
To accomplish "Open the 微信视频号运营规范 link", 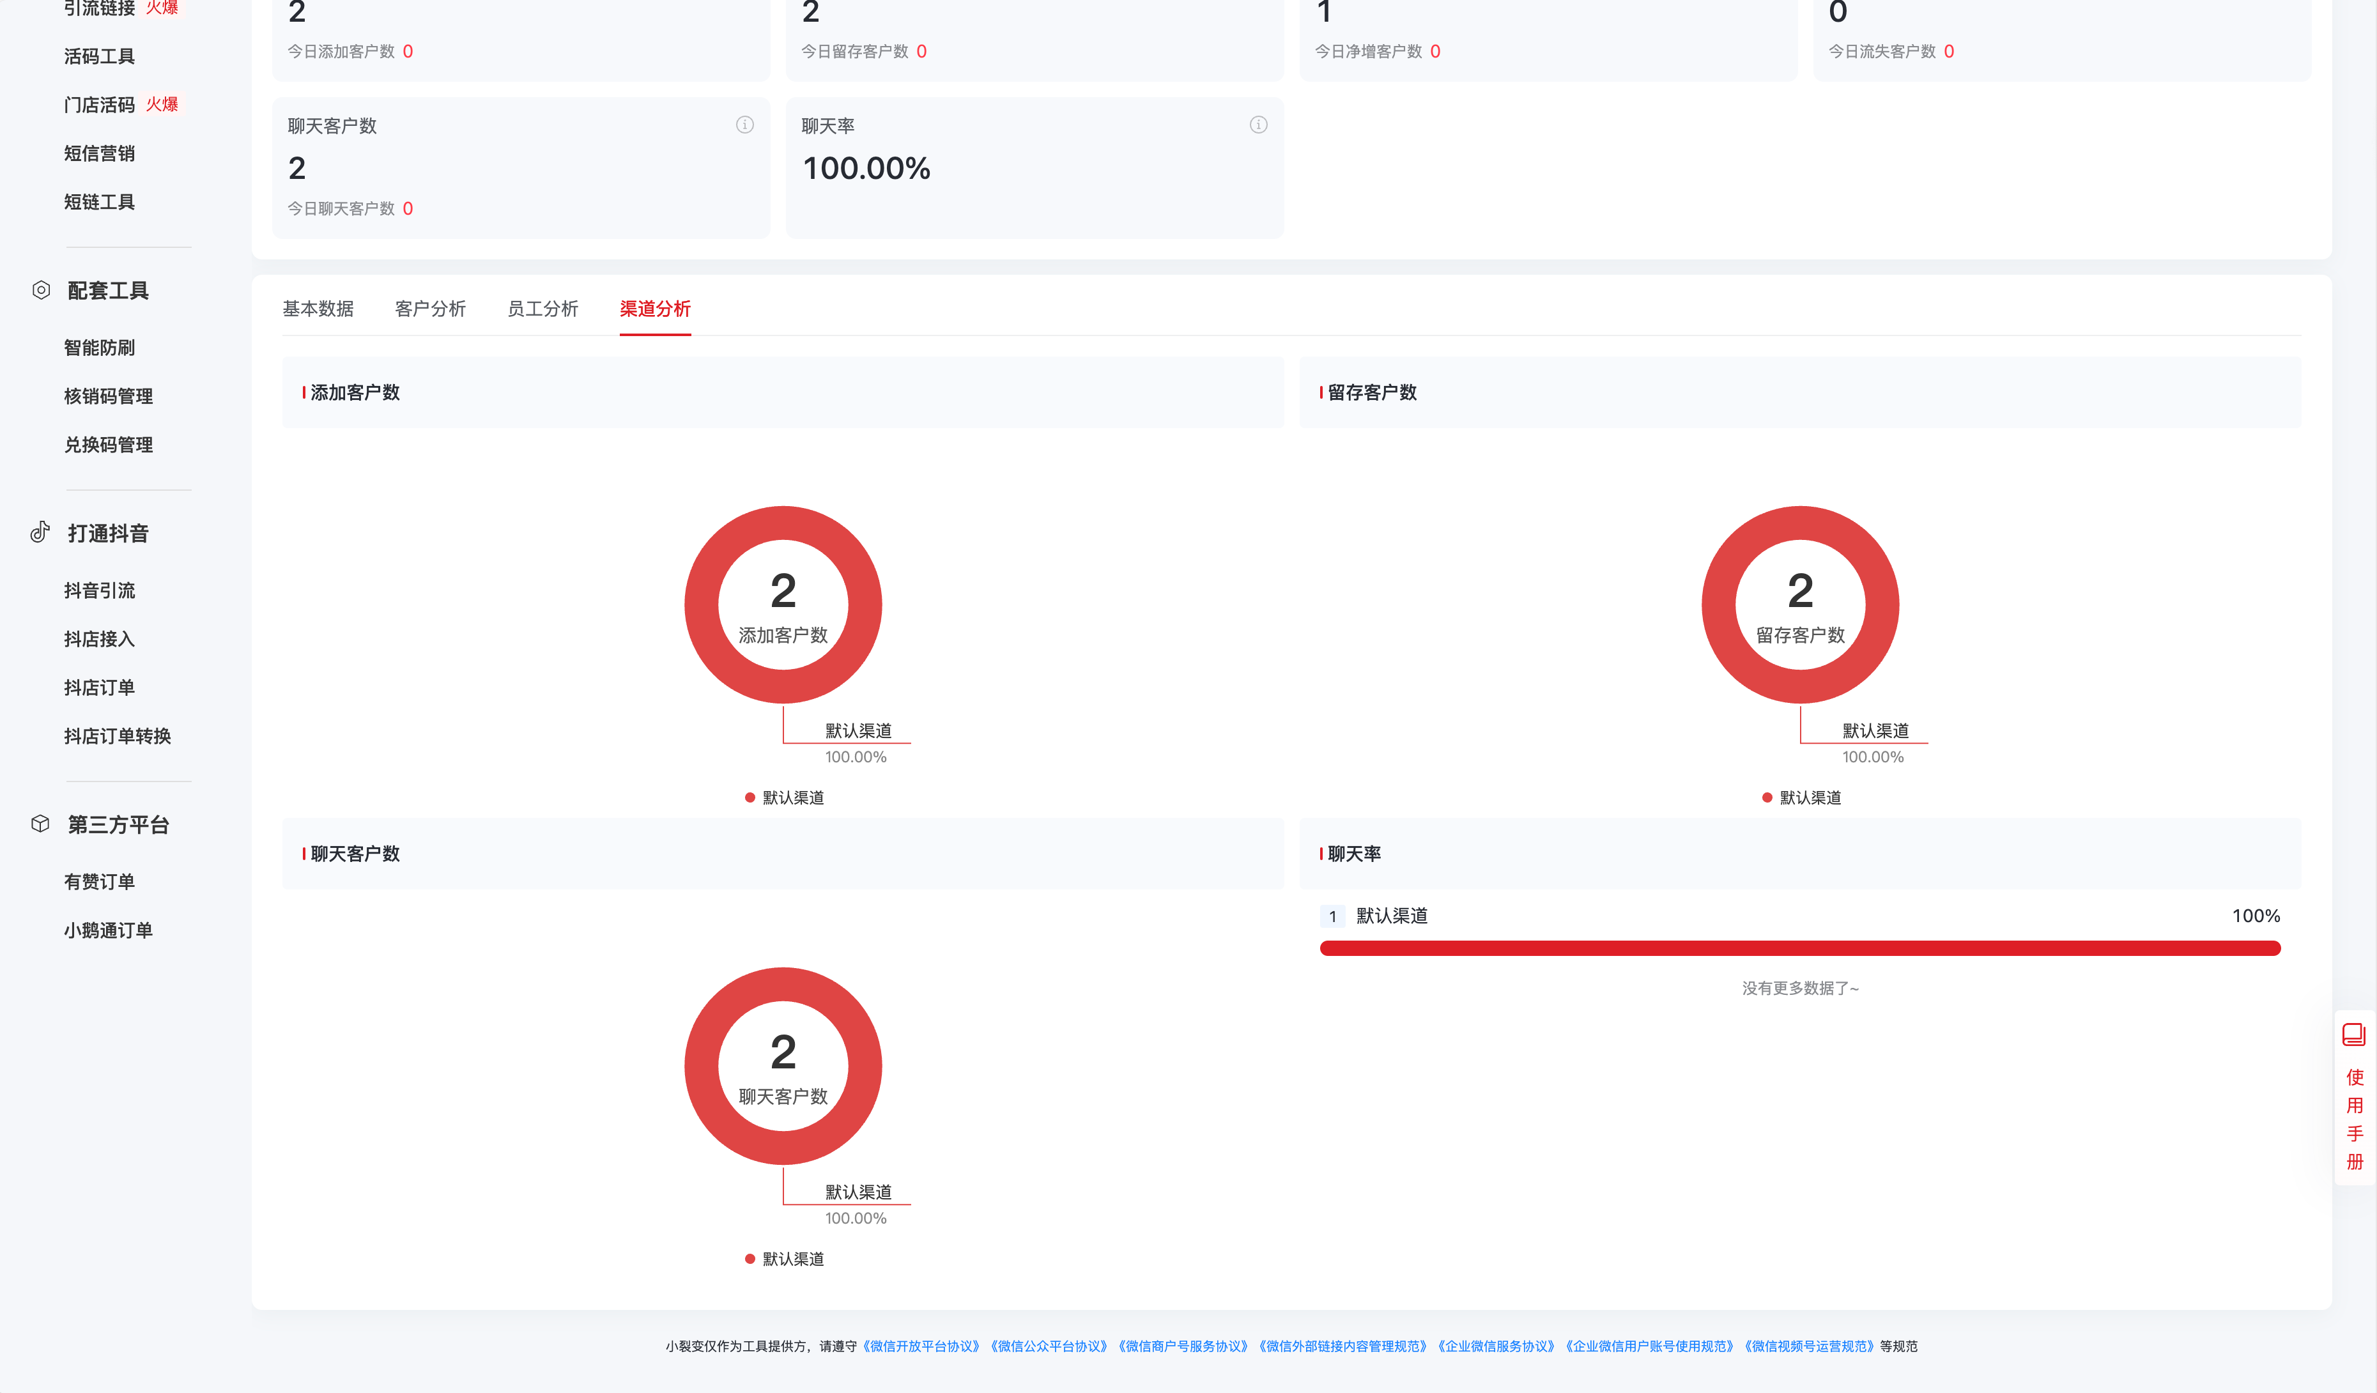I will pos(1809,1346).
